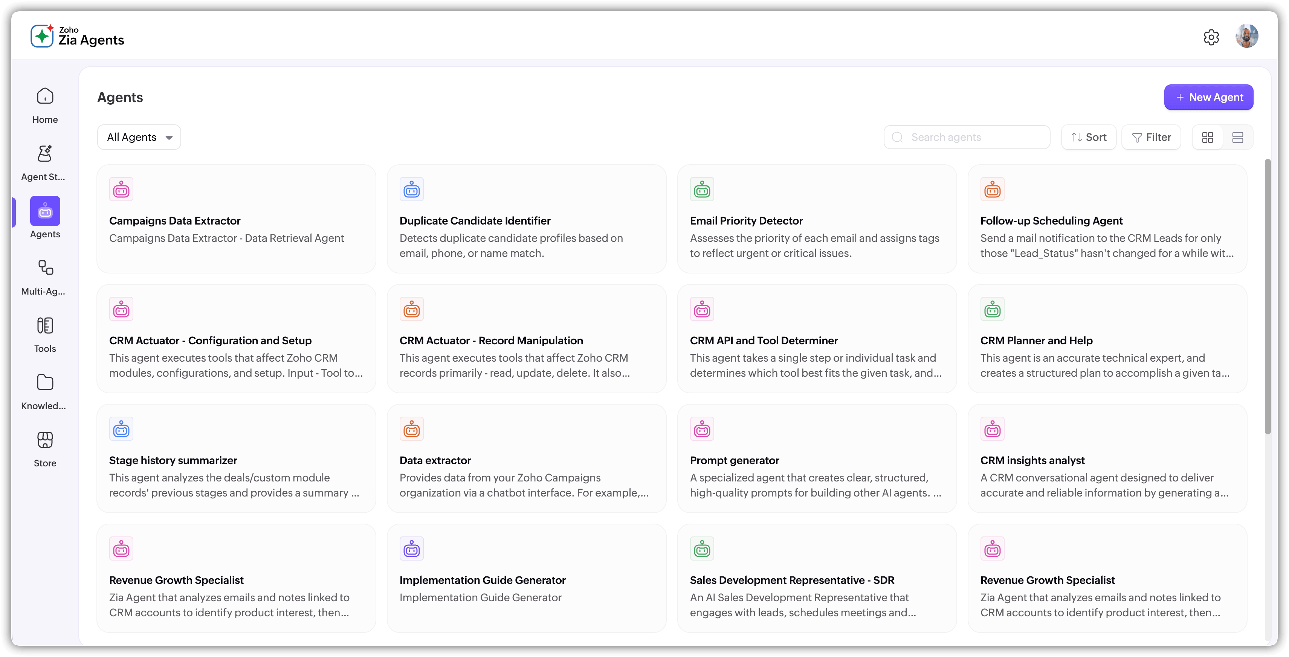The height and width of the screenshot is (657, 1289).
Task: Expand the All Agents dropdown
Action: pyautogui.click(x=139, y=137)
